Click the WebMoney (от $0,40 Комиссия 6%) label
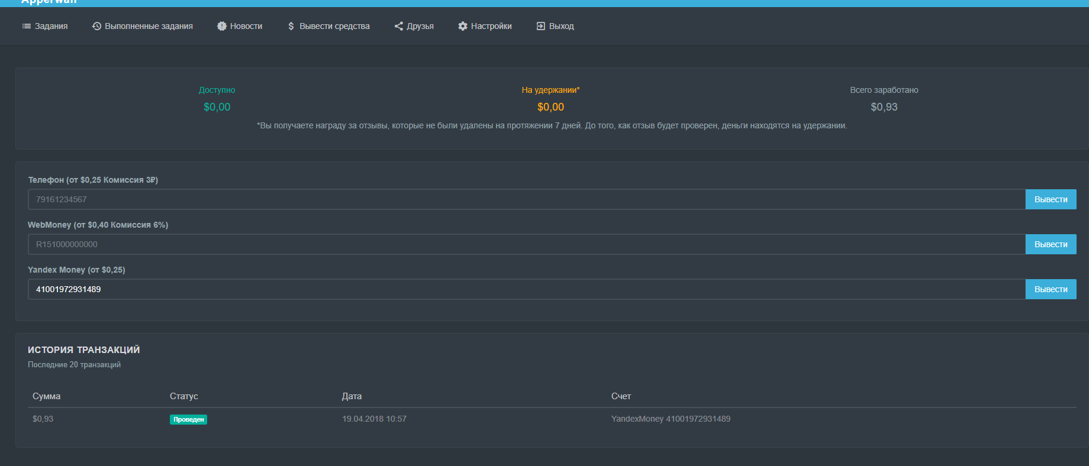This screenshot has width=1089, height=466. [98, 225]
